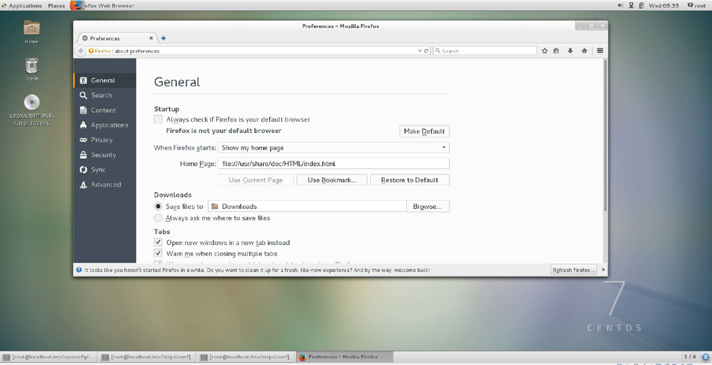The height and width of the screenshot is (365, 712).
Task: Click Preferences - Mozilla Firefox taskbar item
Action: pyautogui.click(x=345, y=357)
